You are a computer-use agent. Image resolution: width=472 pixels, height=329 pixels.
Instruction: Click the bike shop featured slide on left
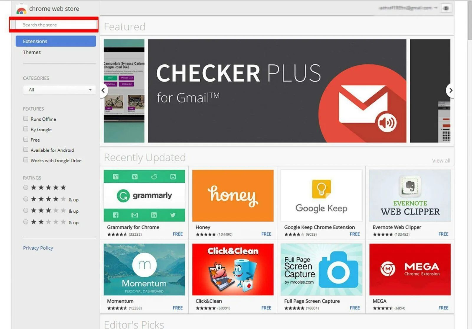click(x=124, y=91)
